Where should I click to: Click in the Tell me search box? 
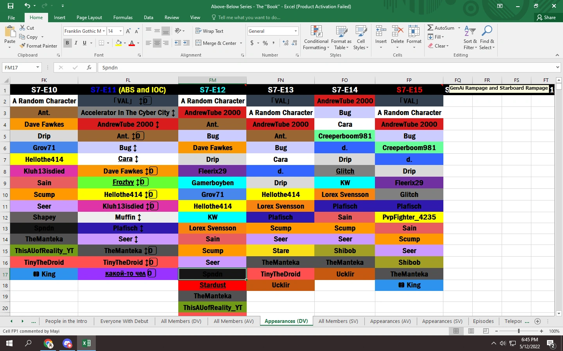click(249, 18)
